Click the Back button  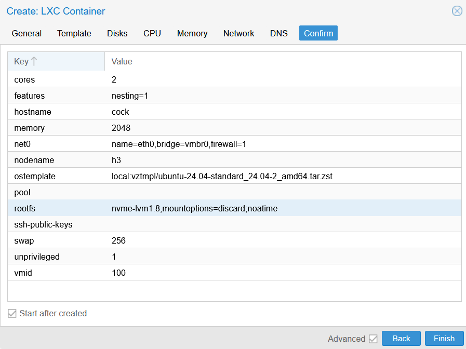point(401,339)
